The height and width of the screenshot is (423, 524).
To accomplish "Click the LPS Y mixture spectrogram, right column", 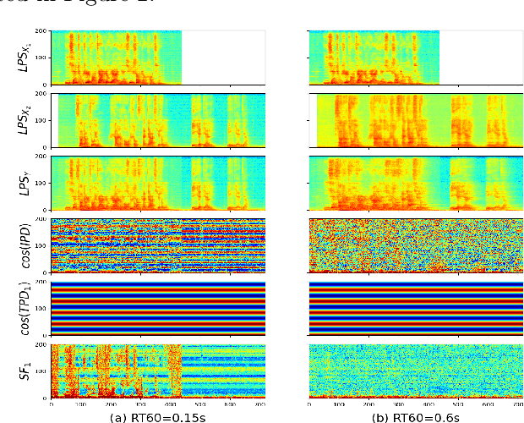I will coord(416,183).
